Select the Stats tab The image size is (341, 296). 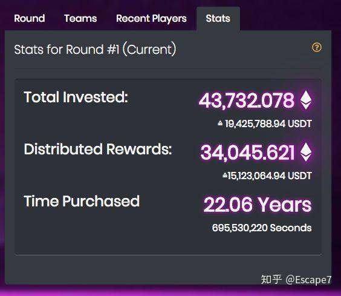coord(218,18)
